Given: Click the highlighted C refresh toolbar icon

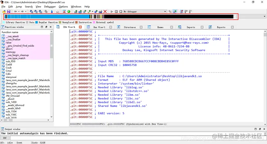Looking at the screenshot, I should coord(175,11).
